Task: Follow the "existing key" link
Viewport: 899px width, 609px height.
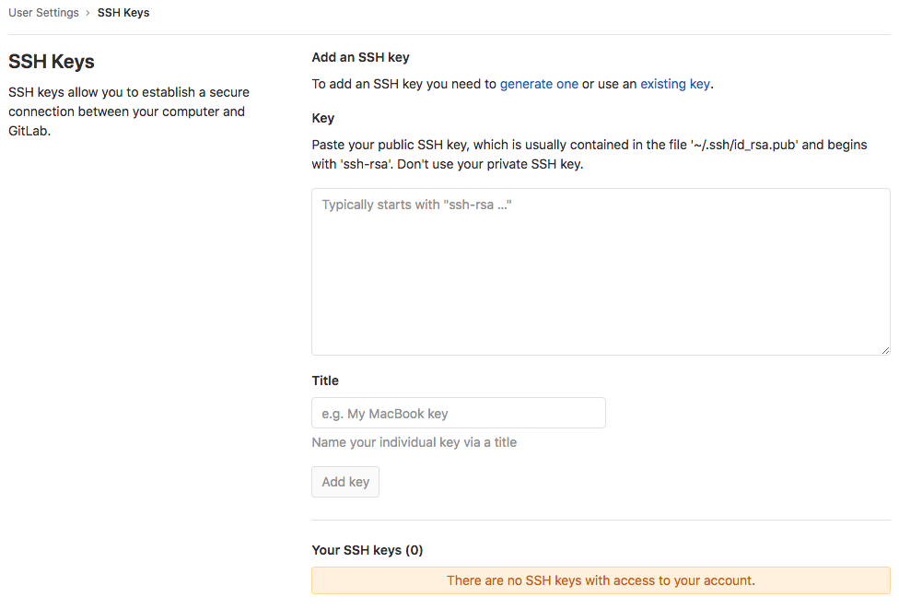Action: tap(675, 84)
